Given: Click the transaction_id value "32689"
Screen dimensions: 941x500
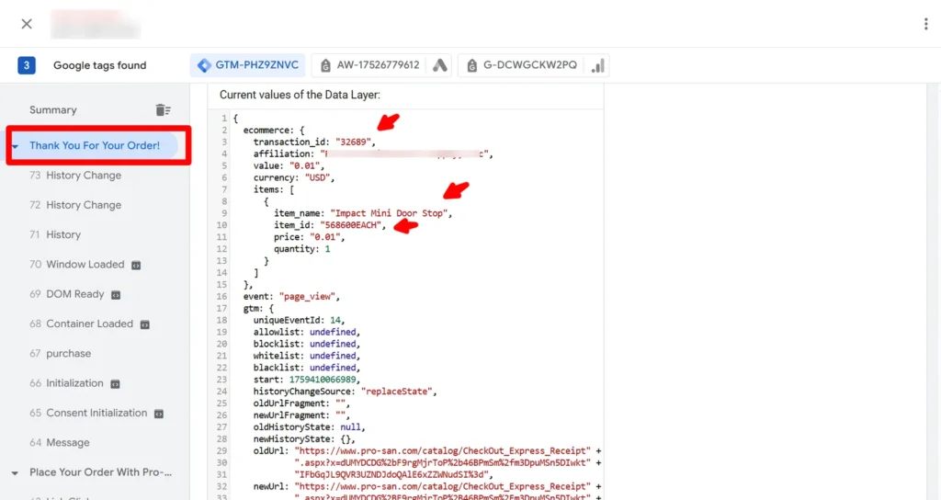Looking at the screenshot, I should pos(352,142).
